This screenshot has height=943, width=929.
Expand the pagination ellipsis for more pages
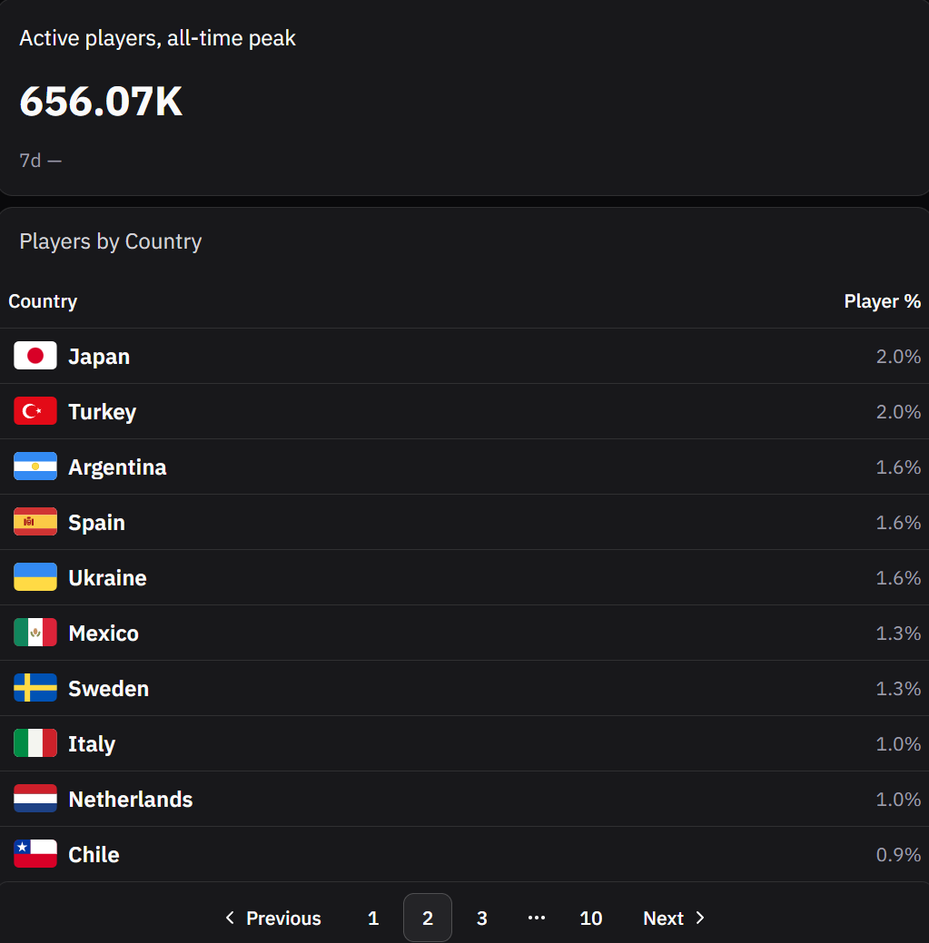pos(537,918)
